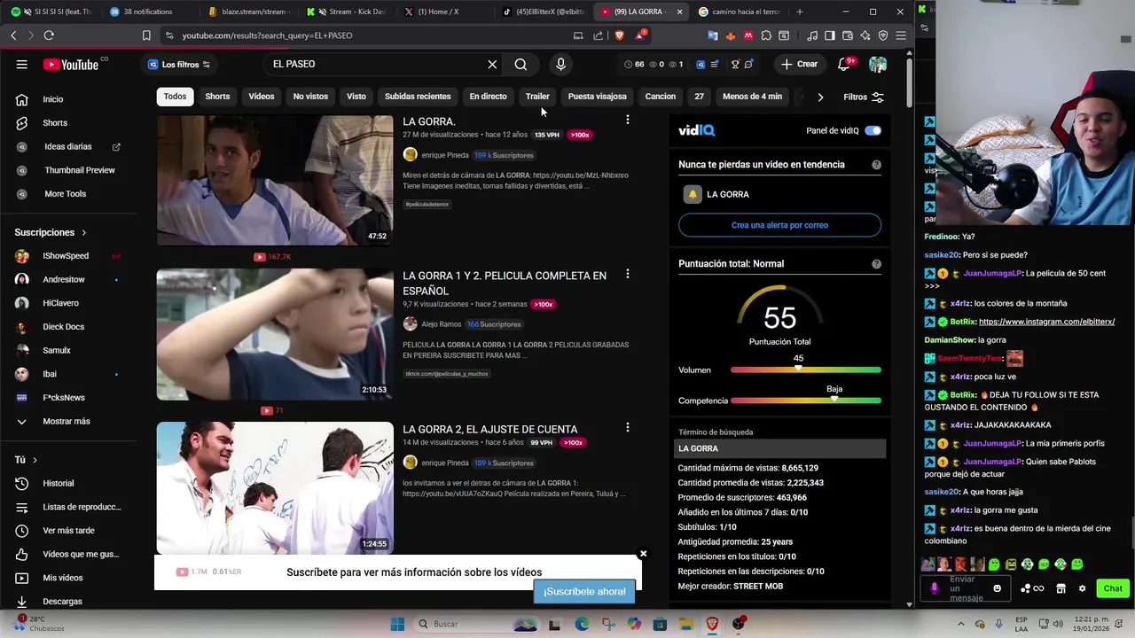Screen dimensions: 1135x638
Task: Open LA GORRA 2 video thumbnail
Action: (275, 487)
